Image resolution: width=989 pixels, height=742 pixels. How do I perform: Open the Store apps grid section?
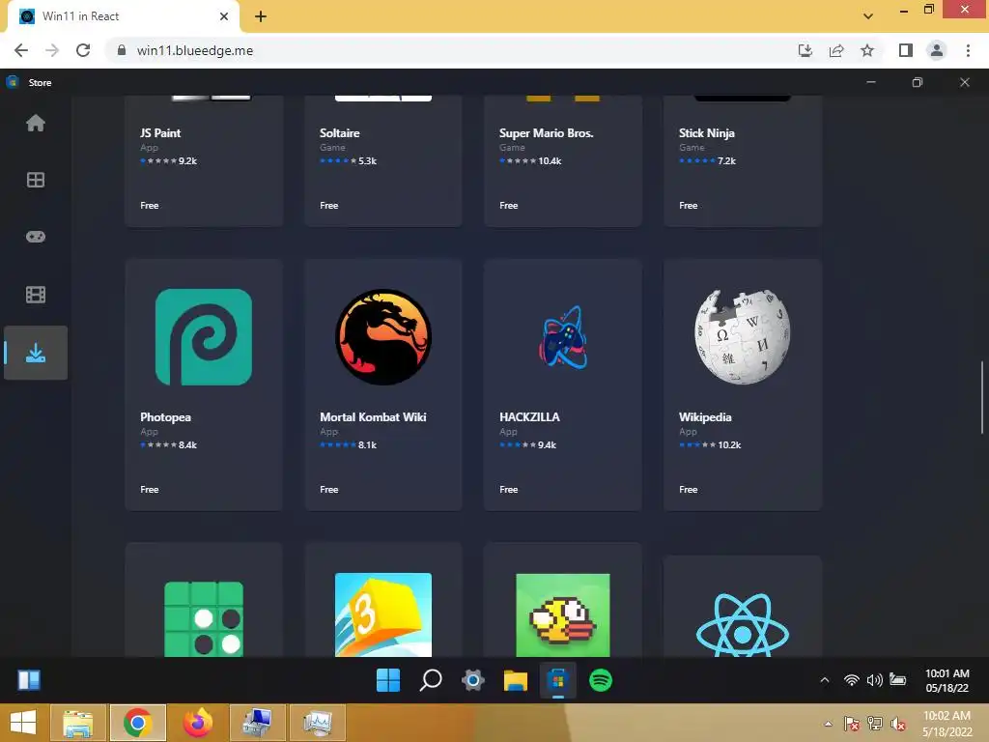pyautogui.click(x=36, y=180)
